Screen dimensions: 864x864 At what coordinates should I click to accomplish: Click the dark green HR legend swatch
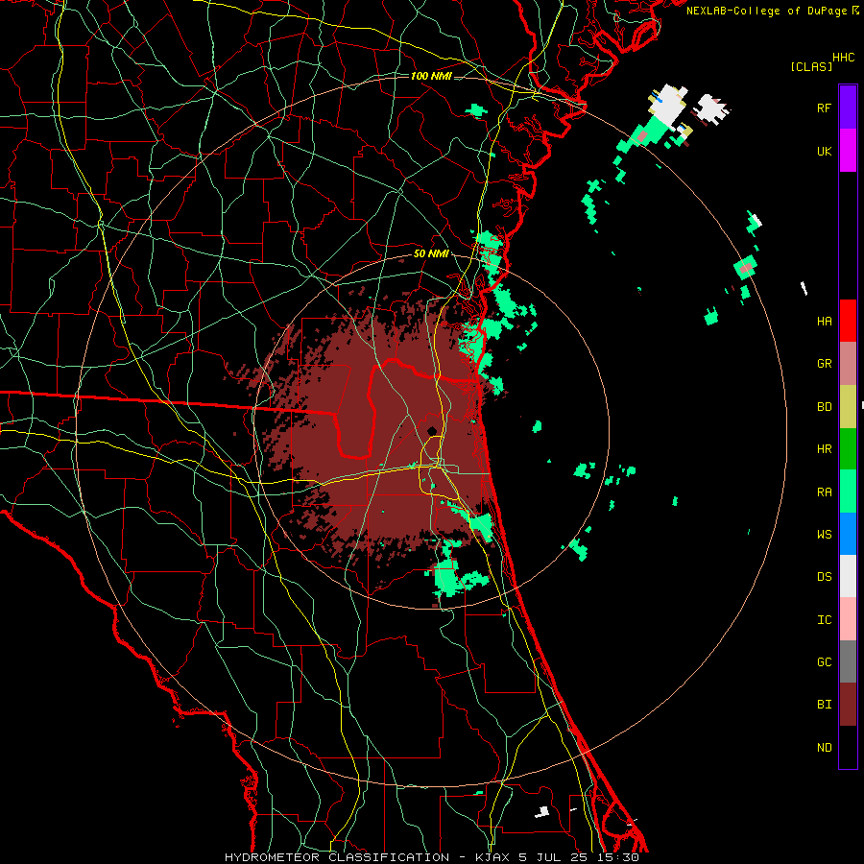[x=848, y=449]
